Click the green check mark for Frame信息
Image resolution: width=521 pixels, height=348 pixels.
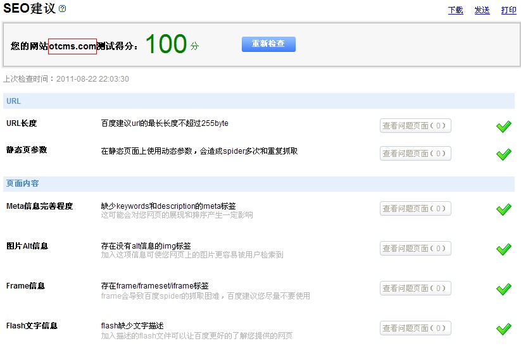coord(504,289)
